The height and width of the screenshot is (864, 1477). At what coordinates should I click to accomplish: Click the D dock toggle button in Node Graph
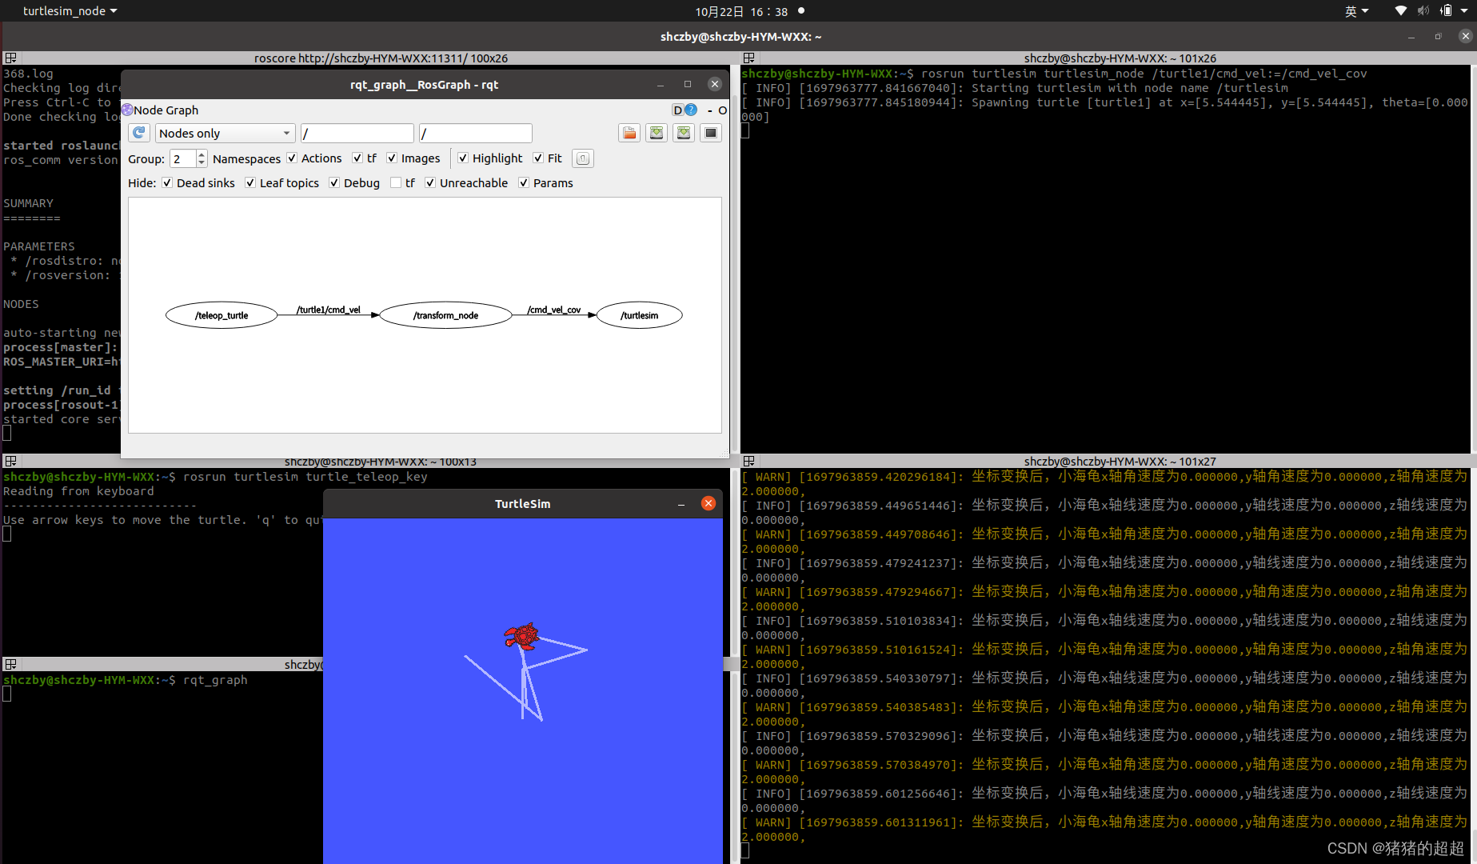[x=677, y=110]
